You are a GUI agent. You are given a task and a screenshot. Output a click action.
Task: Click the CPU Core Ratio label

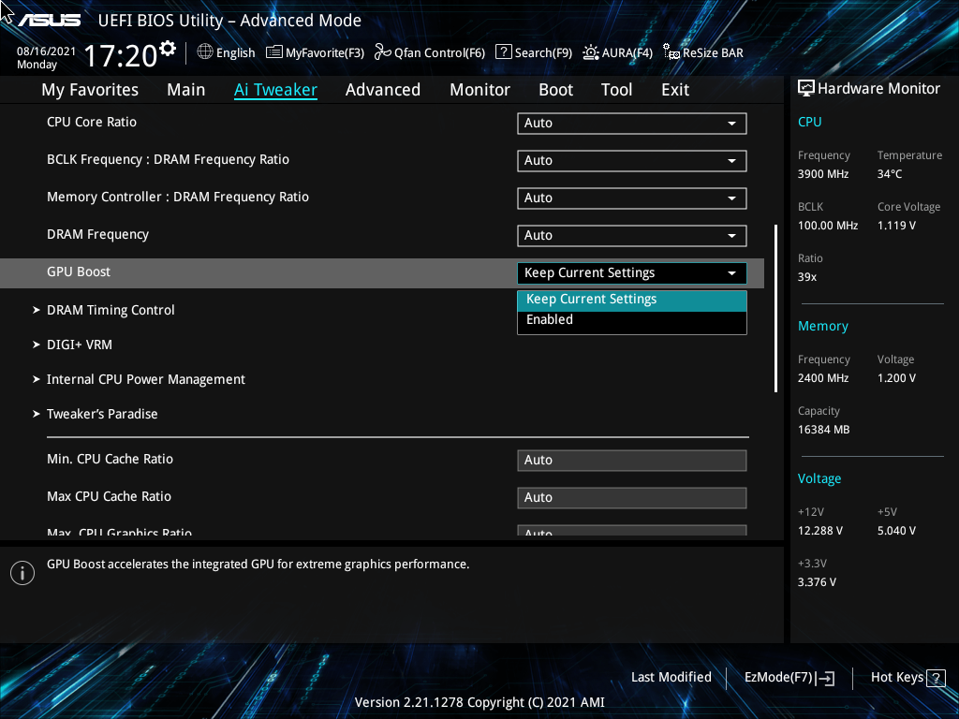(x=92, y=123)
